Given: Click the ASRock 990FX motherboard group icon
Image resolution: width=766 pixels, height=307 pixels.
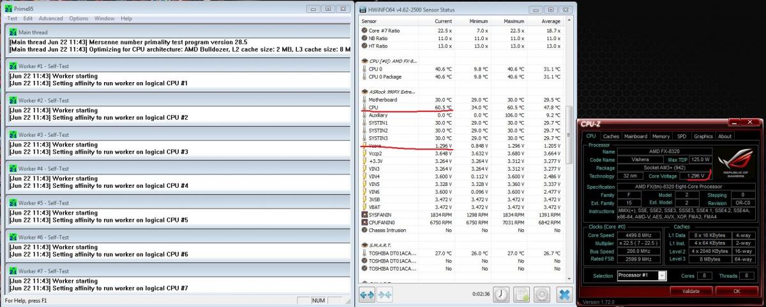Looking at the screenshot, I should click(x=364, y=92).
